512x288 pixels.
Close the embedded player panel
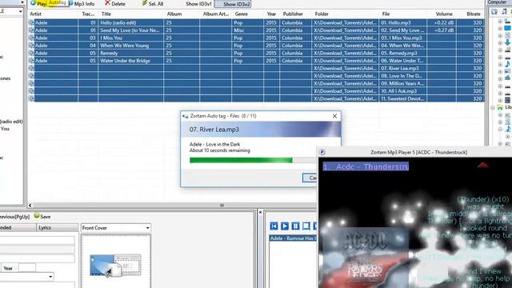[x=260, y=212]
